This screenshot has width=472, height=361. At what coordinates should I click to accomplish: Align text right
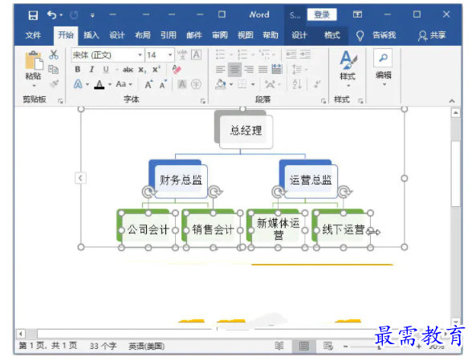click(x=249, y=70)
